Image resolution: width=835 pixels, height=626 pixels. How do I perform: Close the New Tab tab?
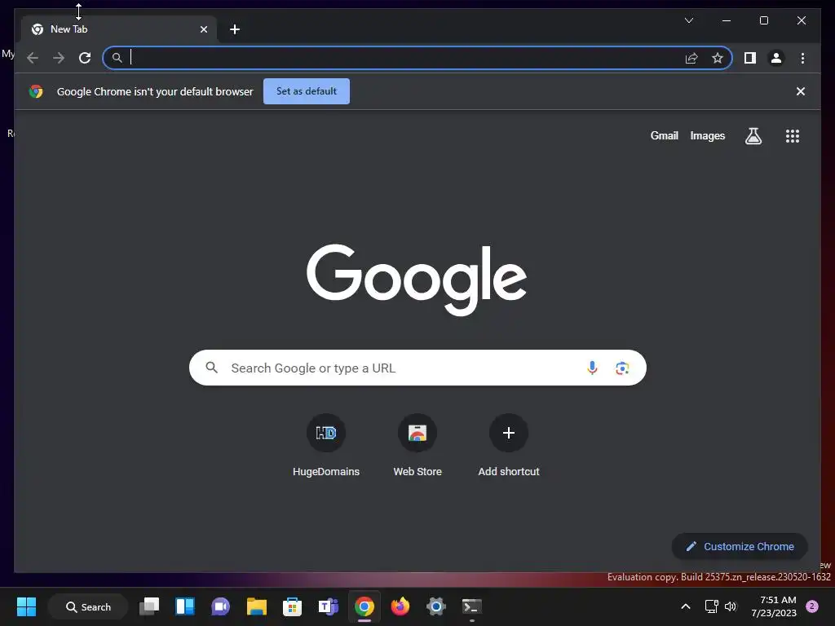[x=203, y=29]
